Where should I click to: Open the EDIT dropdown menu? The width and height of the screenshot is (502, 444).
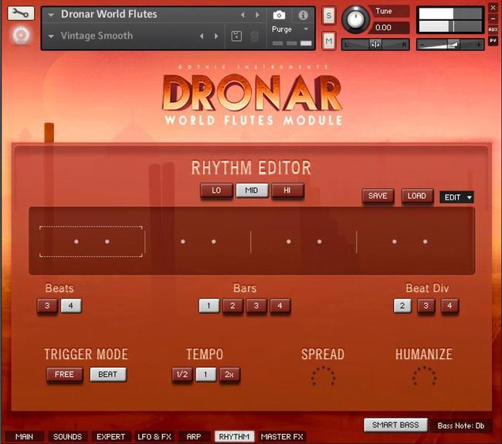(456, 197)
